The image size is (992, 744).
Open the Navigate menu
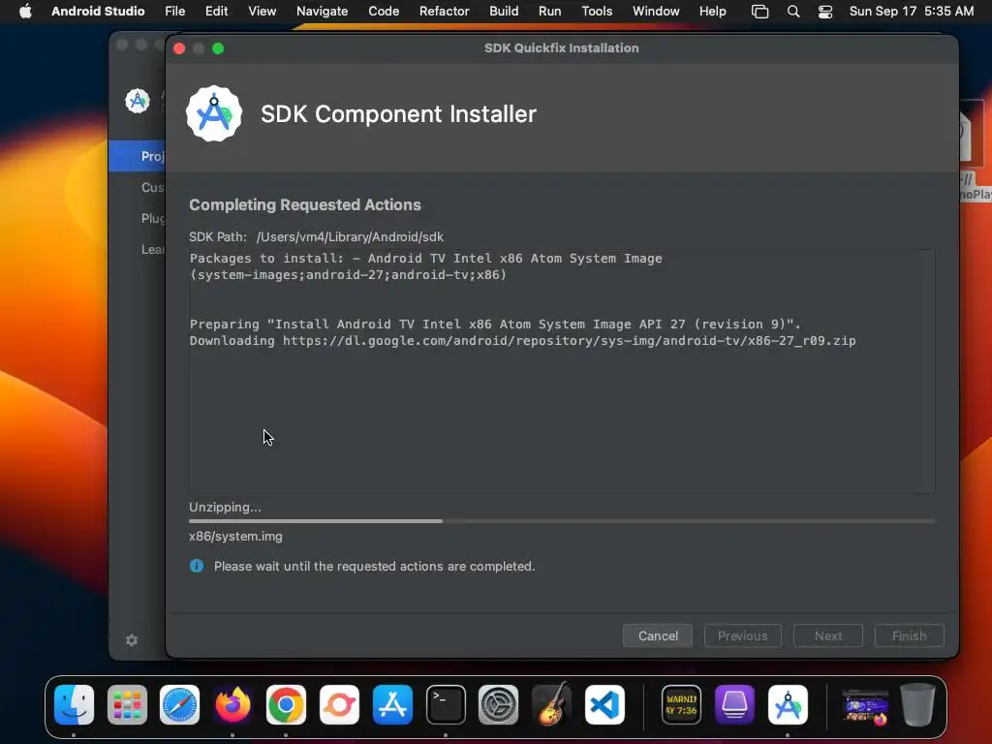click(x=322, y=12)
